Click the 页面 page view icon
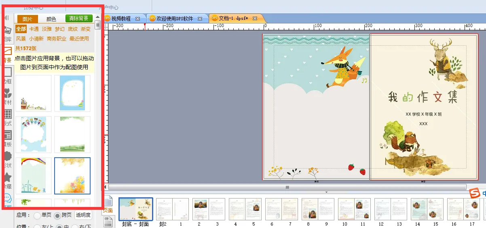The width and height of the screenshot is (486, 228). (108, 204)
